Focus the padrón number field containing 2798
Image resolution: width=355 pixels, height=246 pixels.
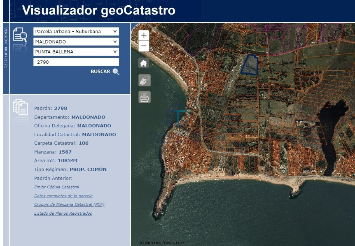click(76, 62)
